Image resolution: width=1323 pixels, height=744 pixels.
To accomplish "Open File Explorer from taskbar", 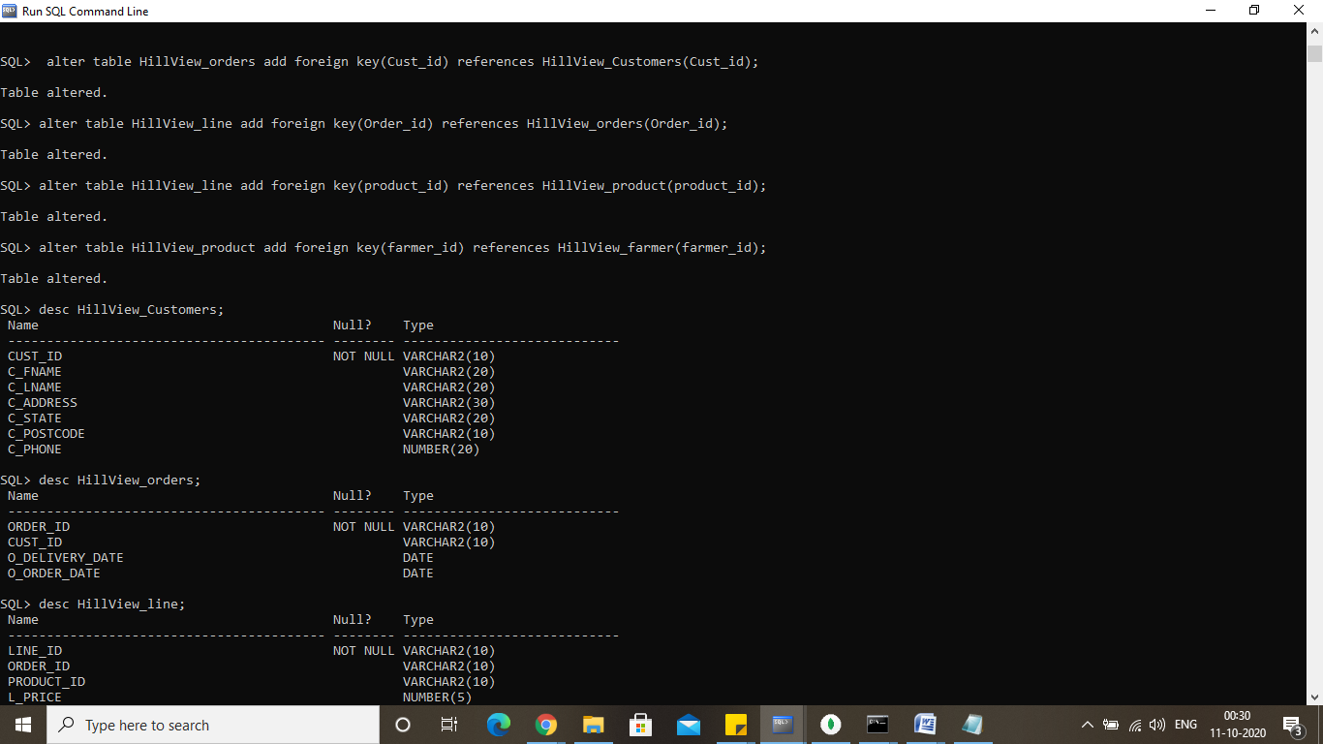I will click(593, 725).
